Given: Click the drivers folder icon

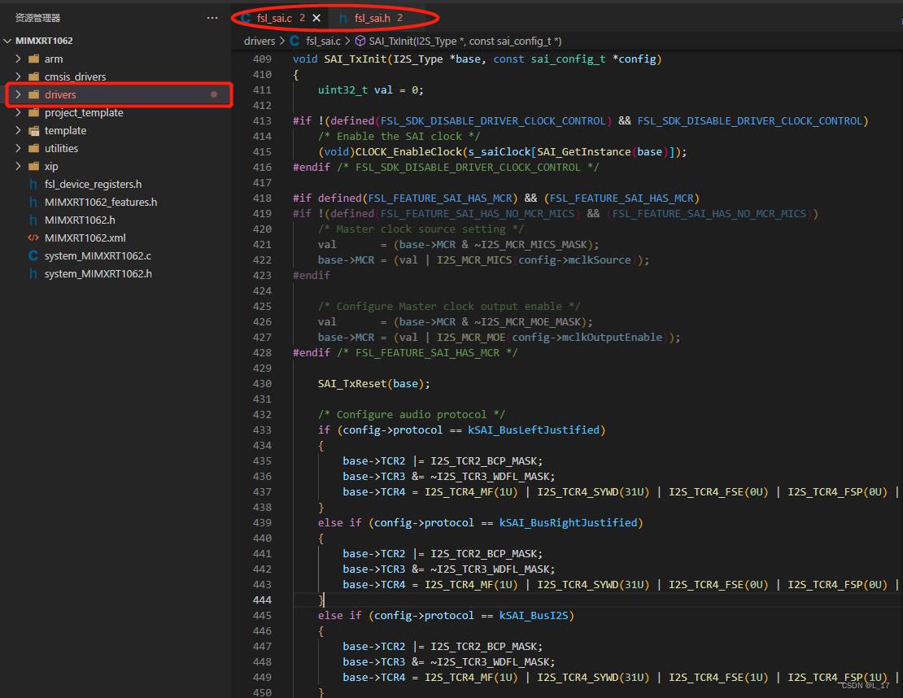Looking at the screenshot, I should click(34, 94).
